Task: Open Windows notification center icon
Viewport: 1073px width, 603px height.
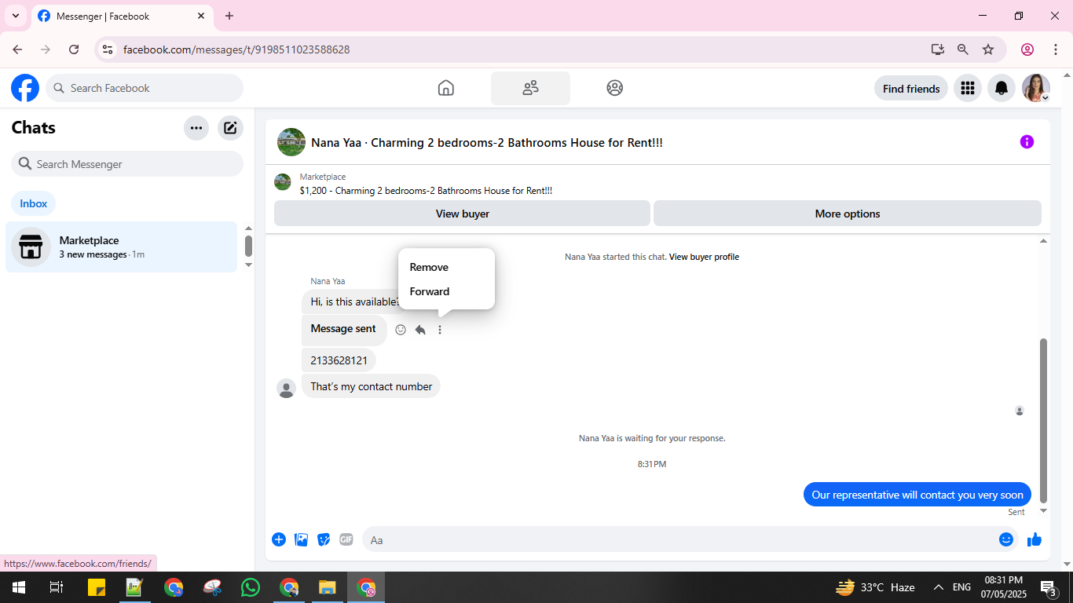Action: pyautogui.click(x=1048, y=587)
